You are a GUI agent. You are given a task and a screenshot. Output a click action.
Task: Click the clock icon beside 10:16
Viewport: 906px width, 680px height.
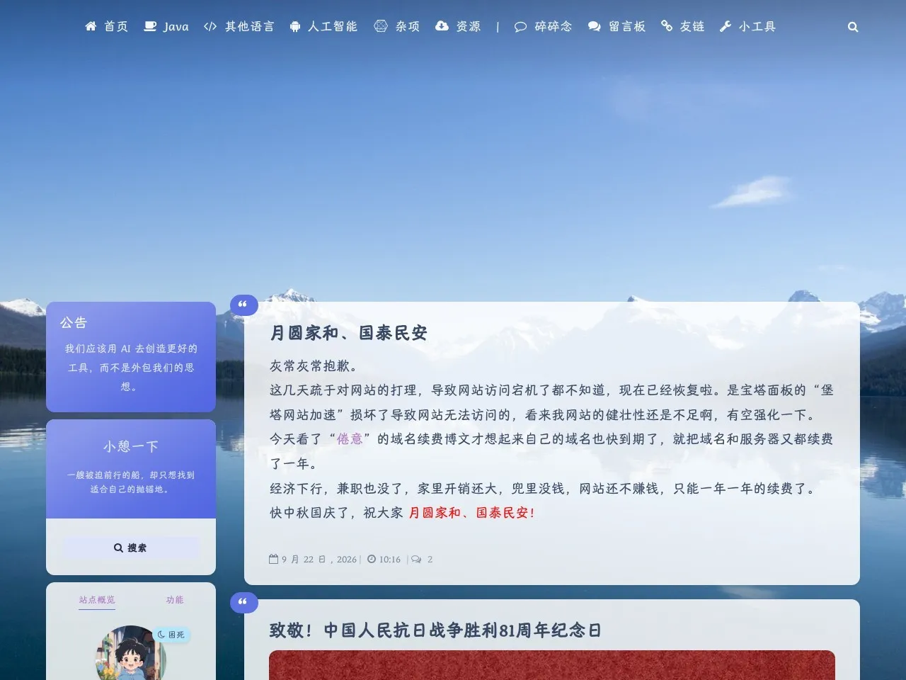(x=372, y=559)
